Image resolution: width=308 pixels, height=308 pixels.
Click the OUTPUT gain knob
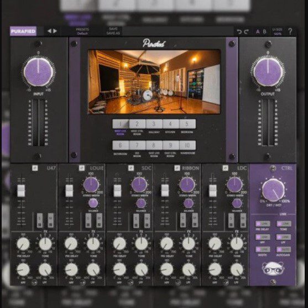pyautogui.click(x=268, y=72)
